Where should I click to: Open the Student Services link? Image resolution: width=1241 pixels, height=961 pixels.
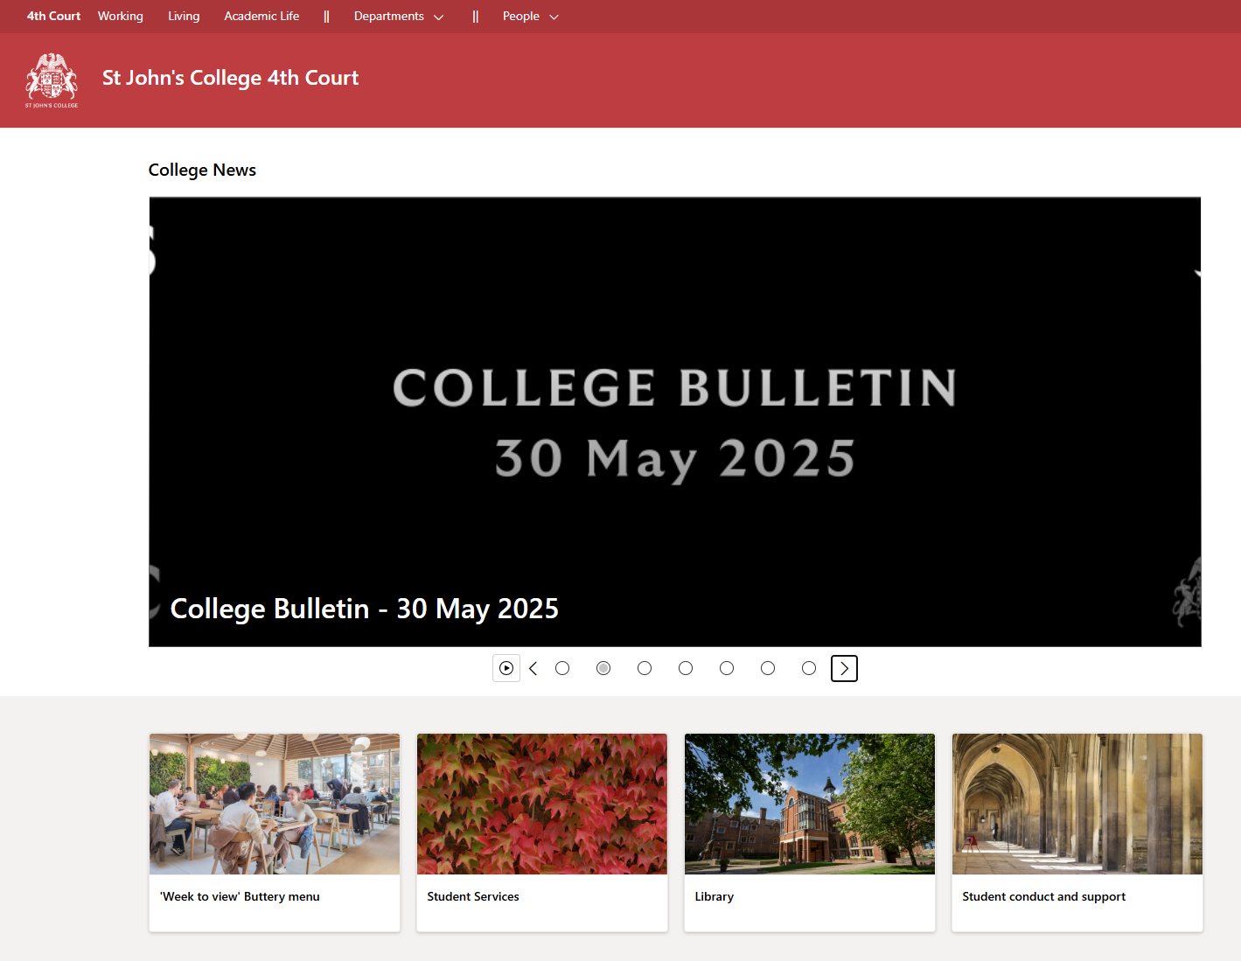click(473, 897)
